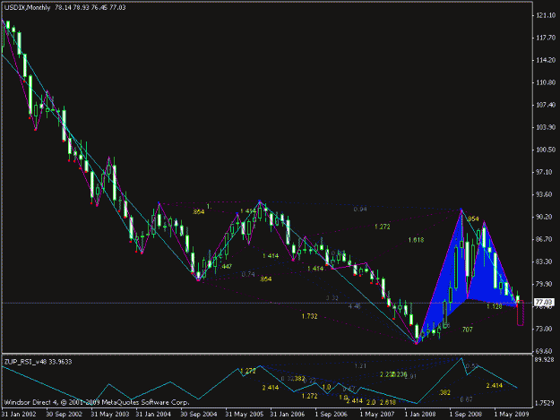This screenshot has height=420, width=560.
Task: Click the 1.128 ratio label
Action: [495, 306]
